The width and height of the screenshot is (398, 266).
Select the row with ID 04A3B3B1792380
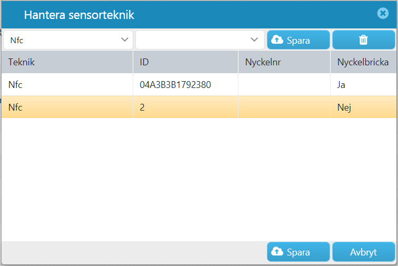tap(199, 85)
